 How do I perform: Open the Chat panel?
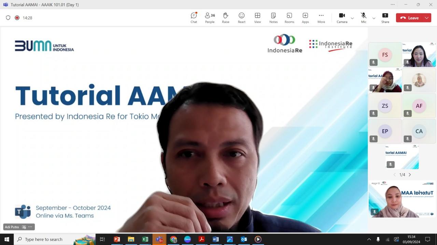click(194, 18)
